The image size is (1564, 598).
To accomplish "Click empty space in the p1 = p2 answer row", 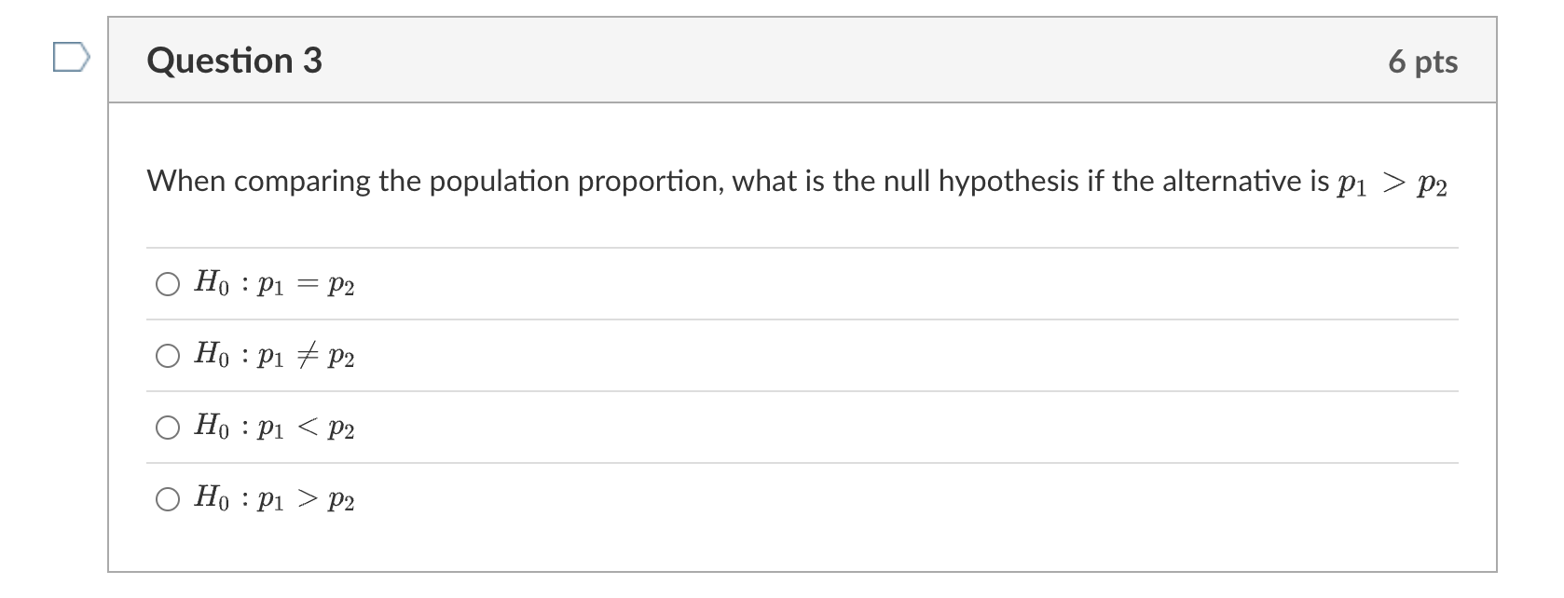I will pyautogui.click(x=839, y=284).
